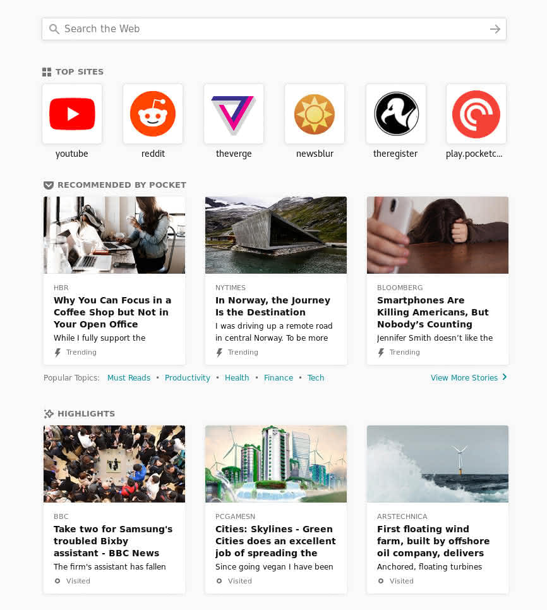Open the NewsBlur sun icon tile
547x610 pixels.
pyautogui.click(x=315, y=114)
